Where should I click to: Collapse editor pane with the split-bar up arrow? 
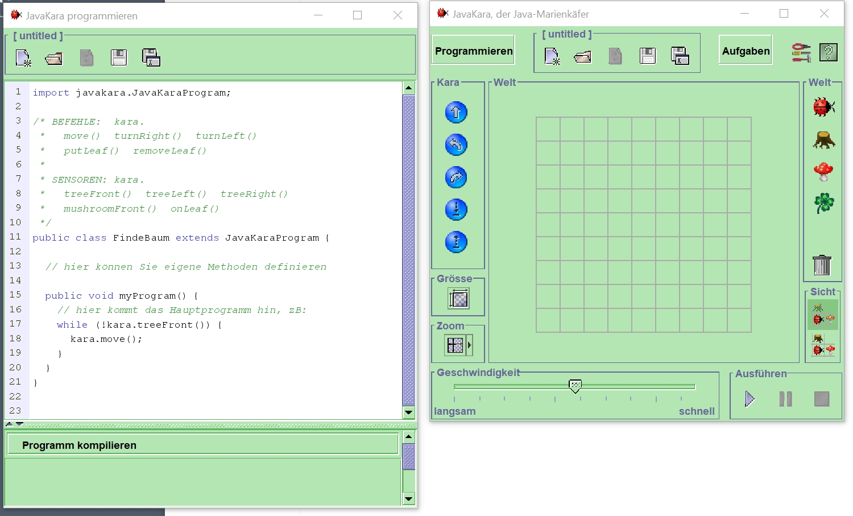click(x=10, y=424)
